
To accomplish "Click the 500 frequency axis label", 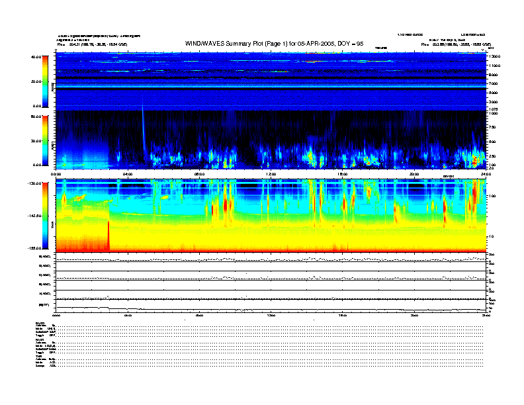I will [493, 142].
